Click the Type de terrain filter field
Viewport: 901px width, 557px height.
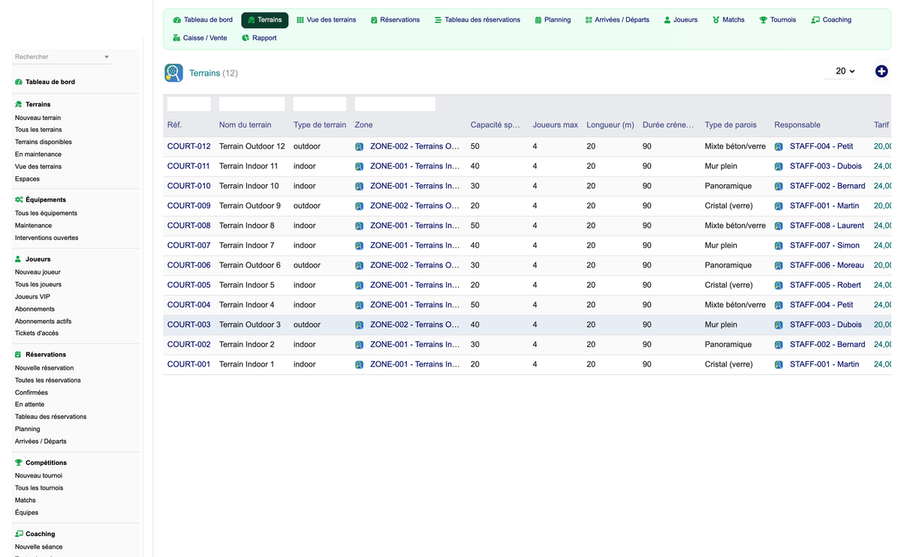click(x=320, y=104)
